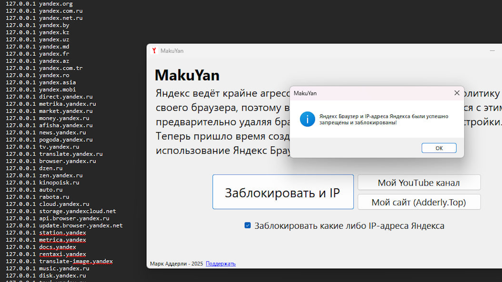Click the news.yandex.ru hosts entry
Screen dimensions: 502x282
[46, 132]
